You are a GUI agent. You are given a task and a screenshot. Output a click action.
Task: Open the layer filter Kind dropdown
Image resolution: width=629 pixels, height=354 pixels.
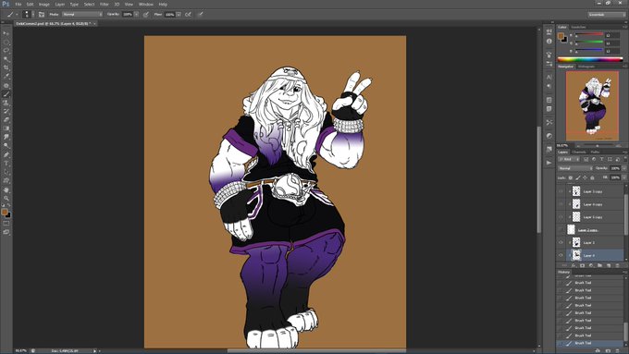coord(569,160)
